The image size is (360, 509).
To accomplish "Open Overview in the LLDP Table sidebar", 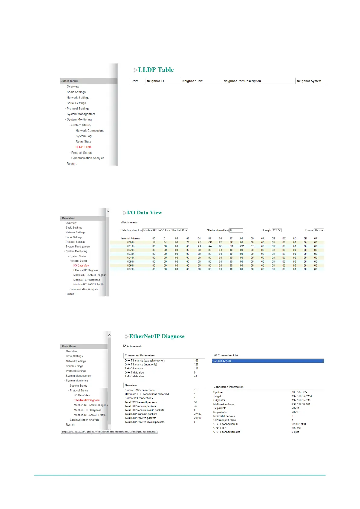I will click(73, 86).
